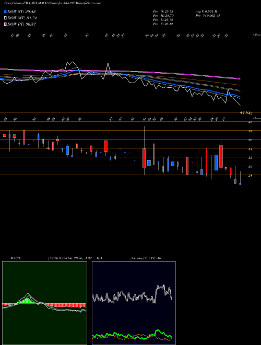Open the green MACD chart panel
This screenshot has width=261, height=345.
point(44,303)
